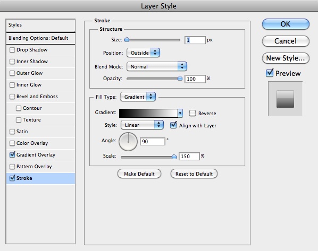Open the Blend Mode dropdown
Screen dimensions: 318x251
pyautogui.click(x=156, y=66)
